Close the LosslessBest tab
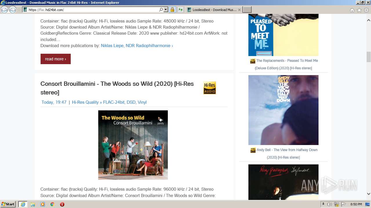The image size is (371, 208). (239, 10)
